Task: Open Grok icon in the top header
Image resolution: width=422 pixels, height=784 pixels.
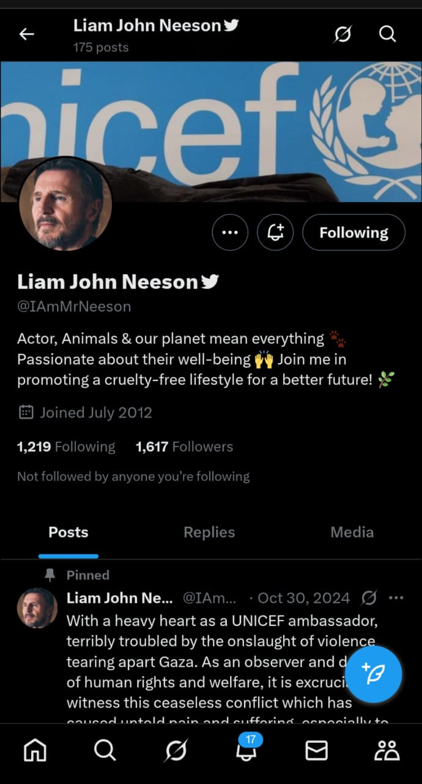Action: click(343, 34)
